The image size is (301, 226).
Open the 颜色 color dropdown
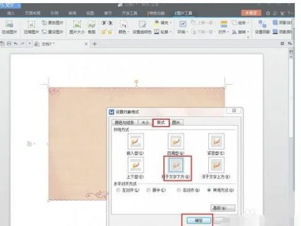pos(124,27)
